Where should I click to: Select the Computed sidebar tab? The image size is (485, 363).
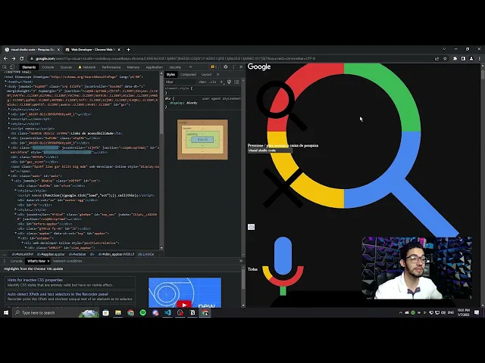(188, 74)
